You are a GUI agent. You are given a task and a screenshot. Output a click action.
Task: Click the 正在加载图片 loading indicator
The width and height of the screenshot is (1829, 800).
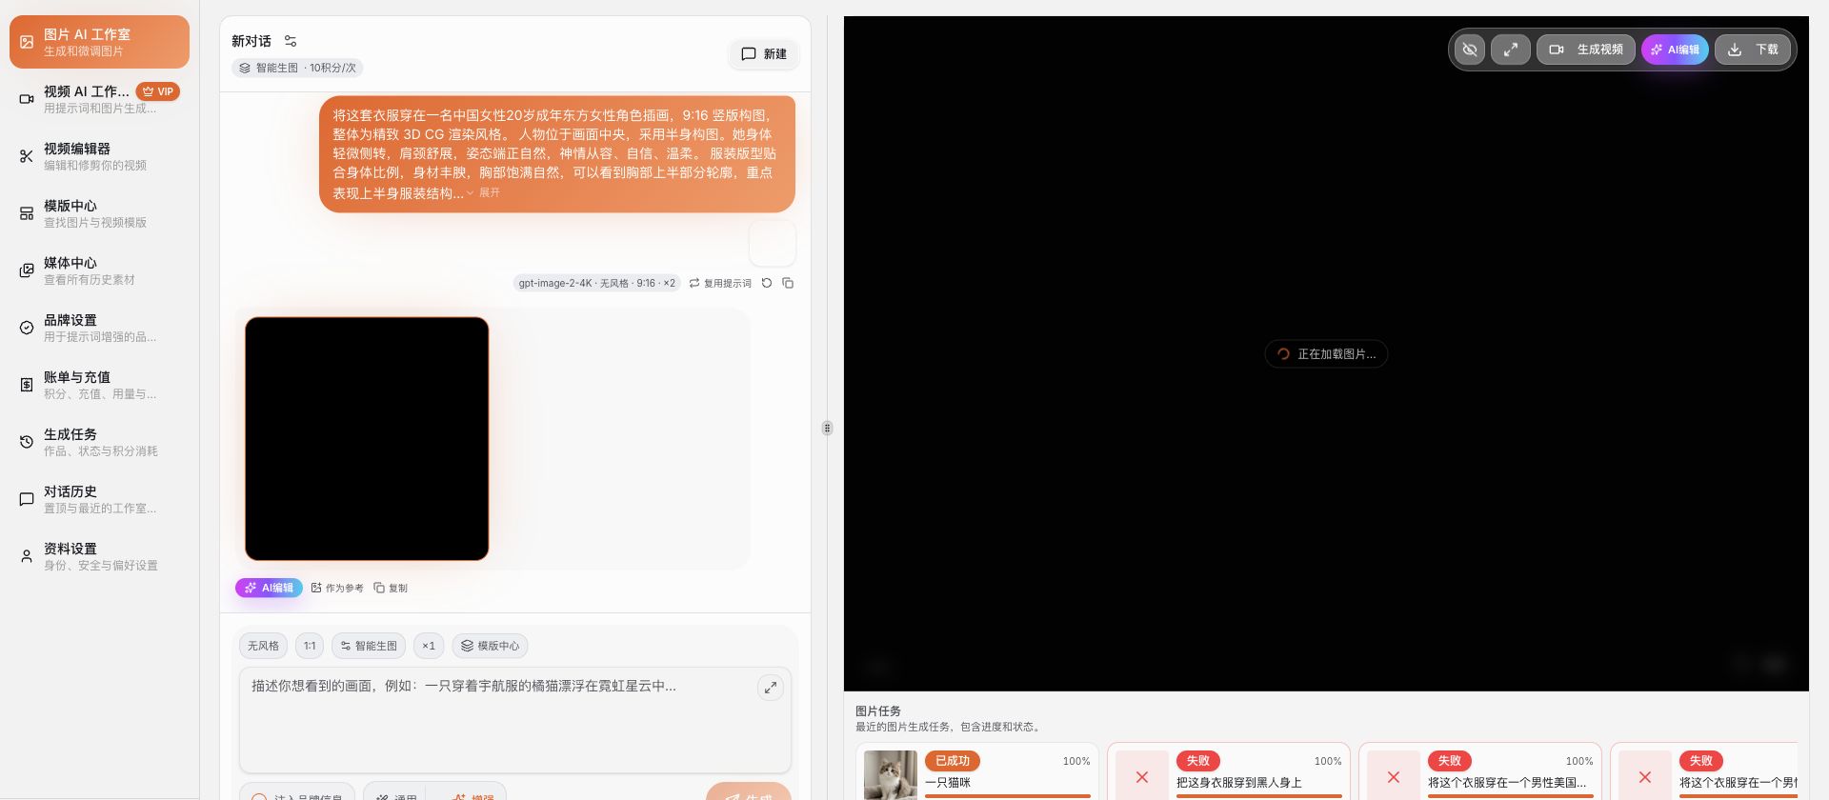(x=1326, y=353)
